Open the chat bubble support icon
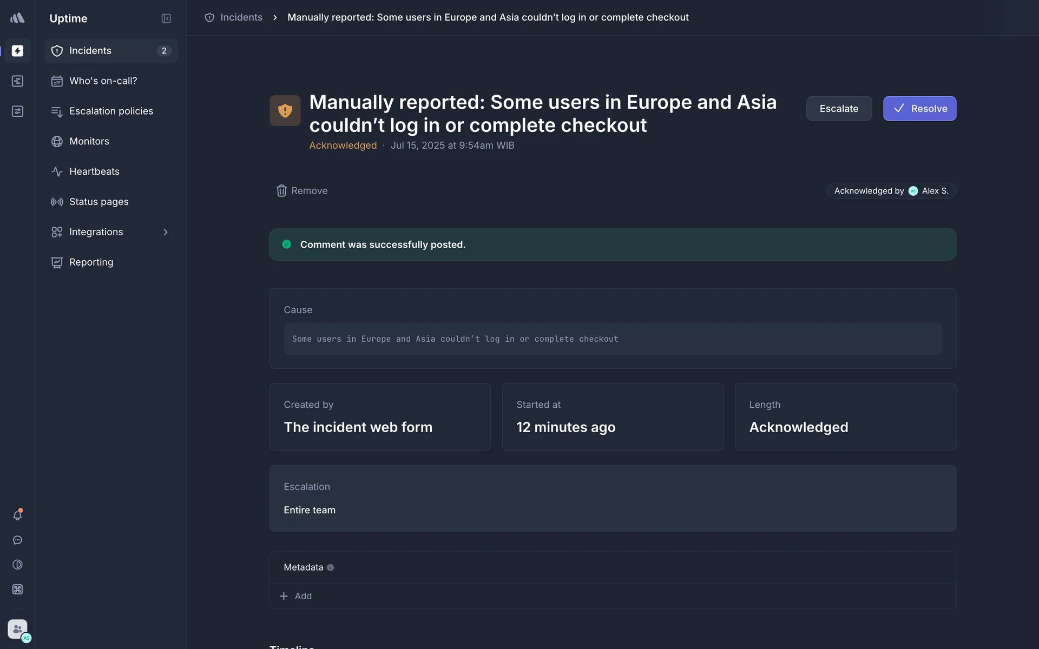 [17, 540]
